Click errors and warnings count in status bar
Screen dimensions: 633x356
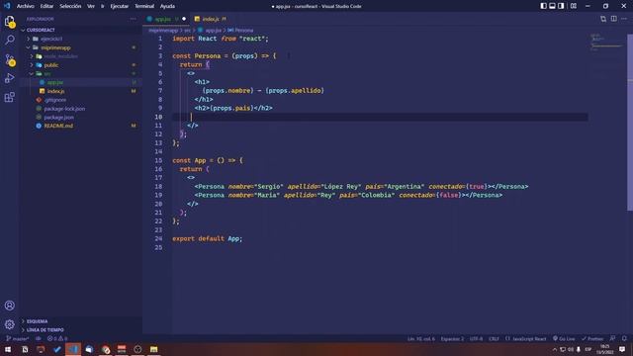coord(57,338)
